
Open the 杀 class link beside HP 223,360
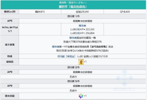click(x=78, y=29)
